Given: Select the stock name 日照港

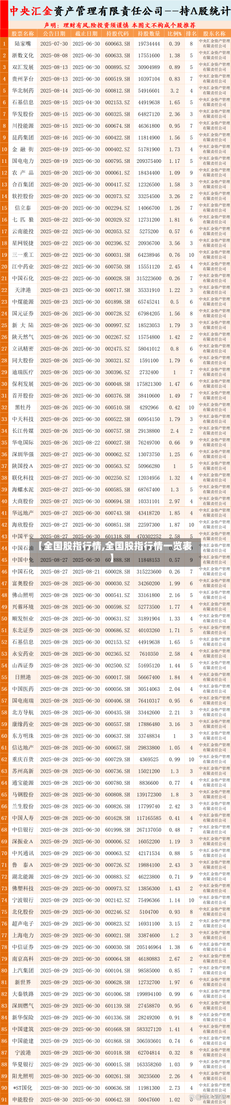Looking at the screenshot, I should (23, 677).
